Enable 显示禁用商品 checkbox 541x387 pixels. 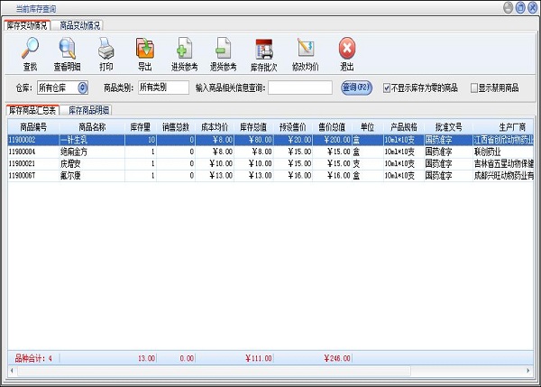click(x=472, y=88)
